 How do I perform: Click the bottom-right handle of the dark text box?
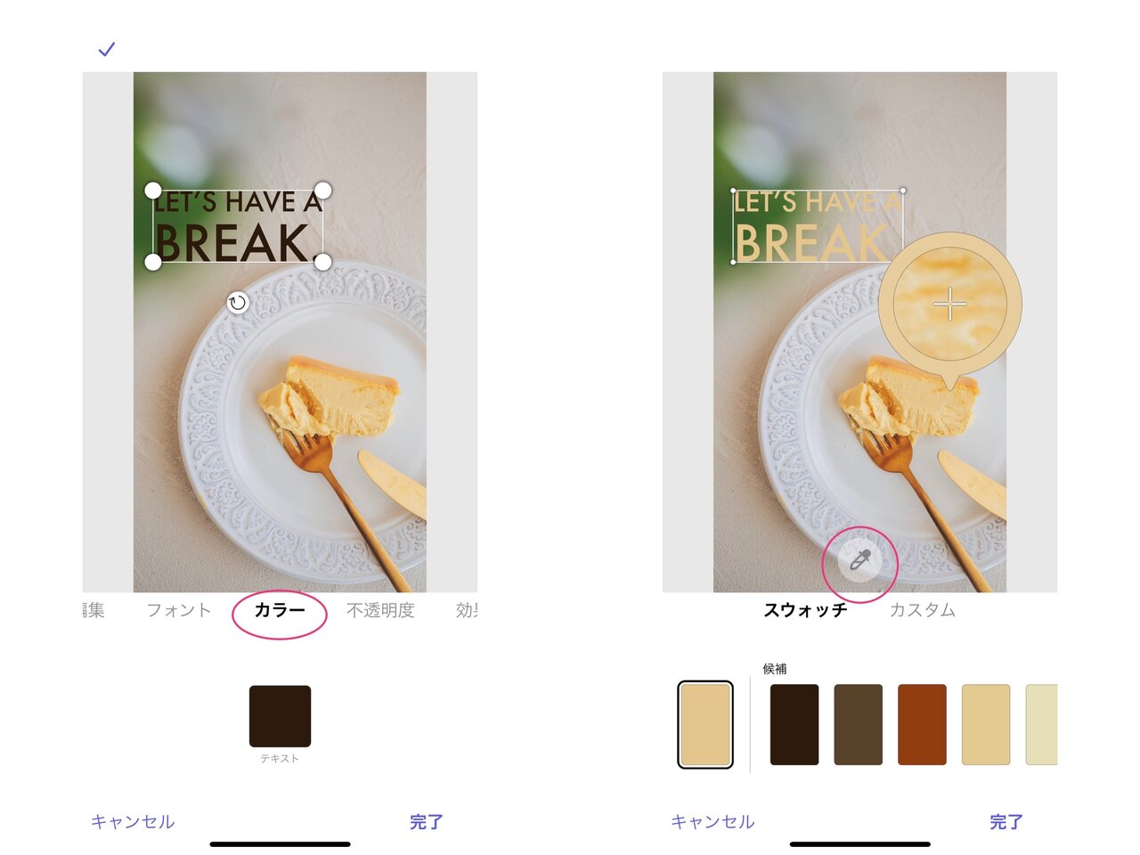(x=323, y=262)
